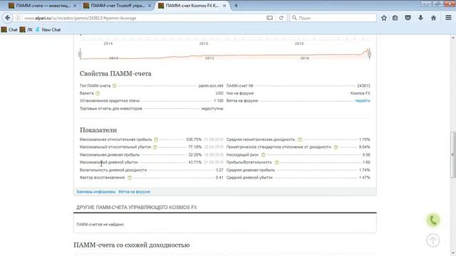This screenshot has height=256, width=456.
Task: Reload the current page
Action: (281, 18)
